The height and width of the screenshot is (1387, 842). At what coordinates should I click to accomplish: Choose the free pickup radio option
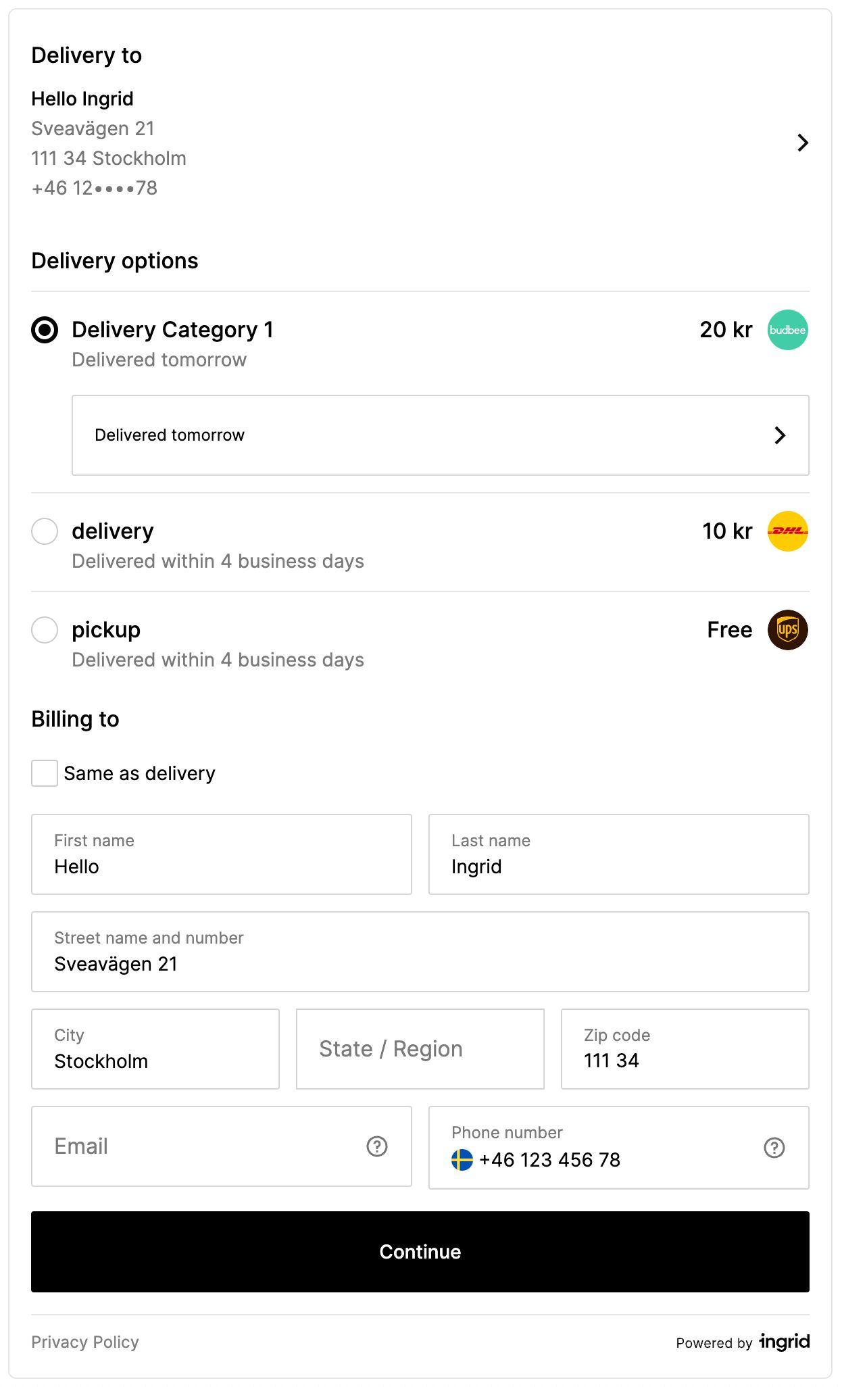click(45, 630)
